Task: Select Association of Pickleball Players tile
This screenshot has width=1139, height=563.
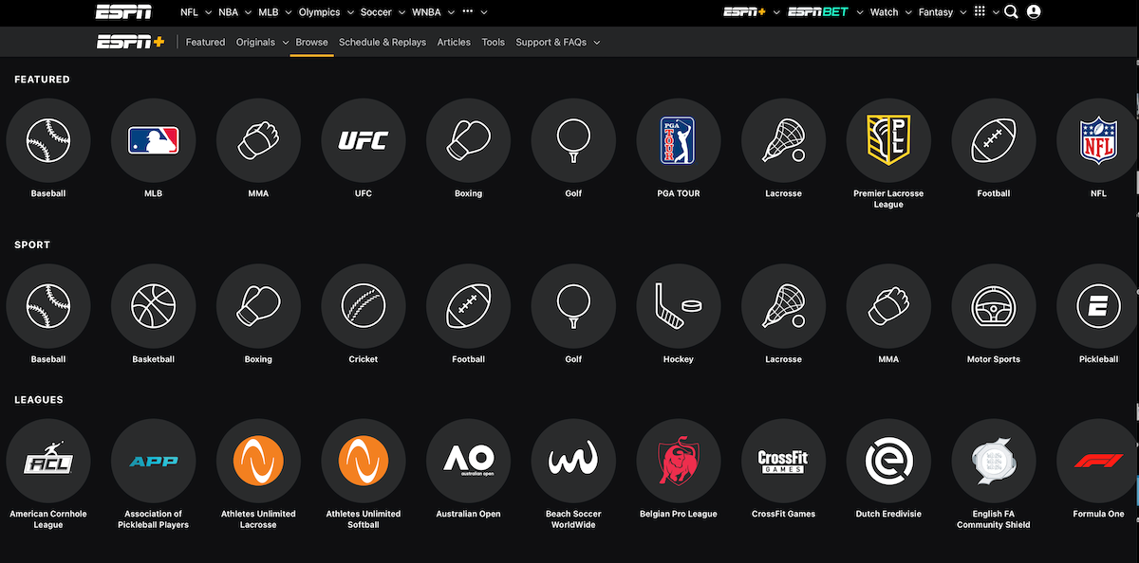Action: pyautogui.click(x=154, y=462)
